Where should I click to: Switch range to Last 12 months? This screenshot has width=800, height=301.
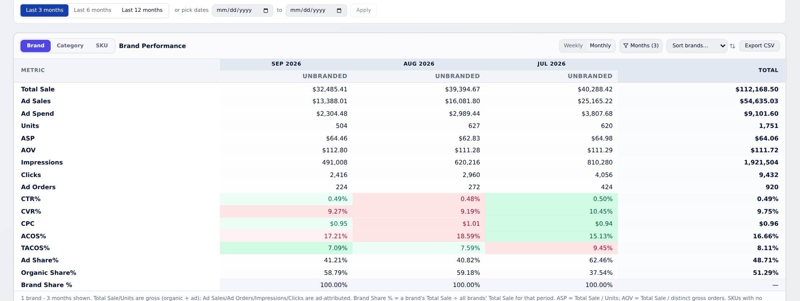click(142, 10)
